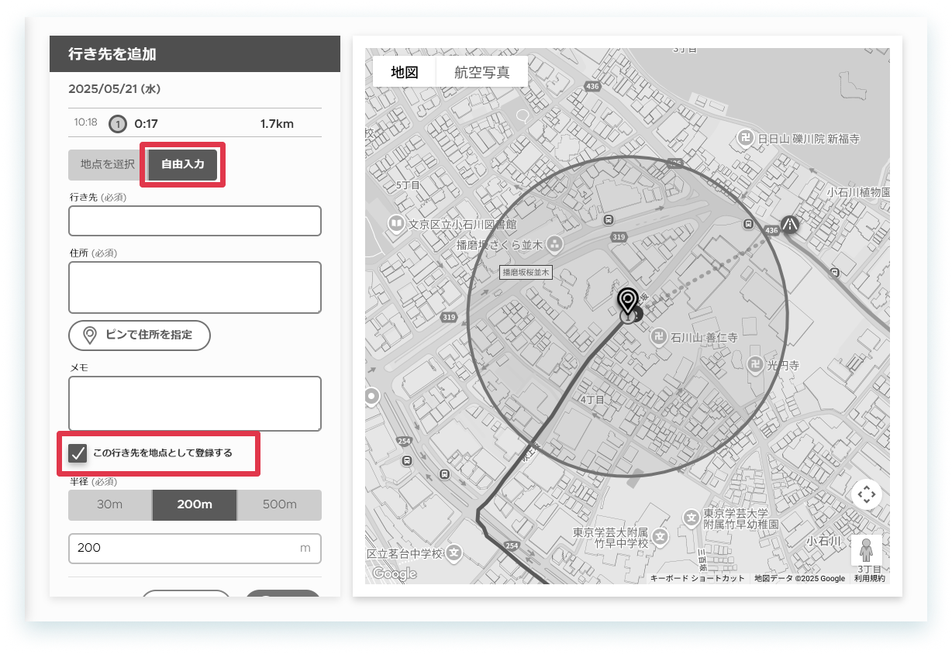952x654 pixels.
Task: Click the destination pin marker on map
Action: click(627, 301)
